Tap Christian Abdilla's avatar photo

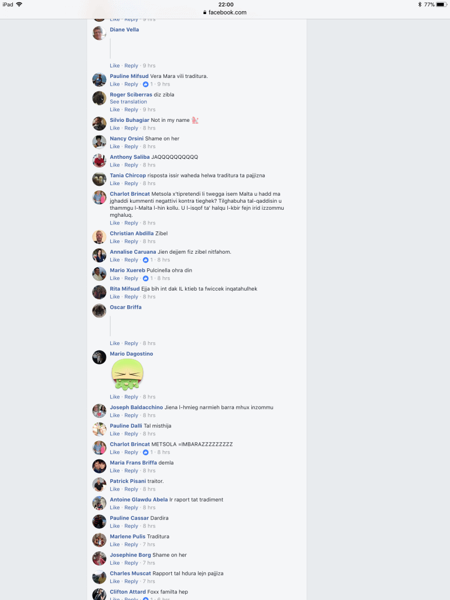99,237
